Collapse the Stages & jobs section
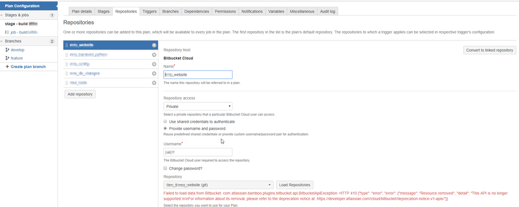 coord(2,15)
